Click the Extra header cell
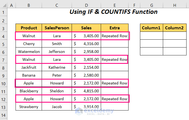 (x=114, y=28)
